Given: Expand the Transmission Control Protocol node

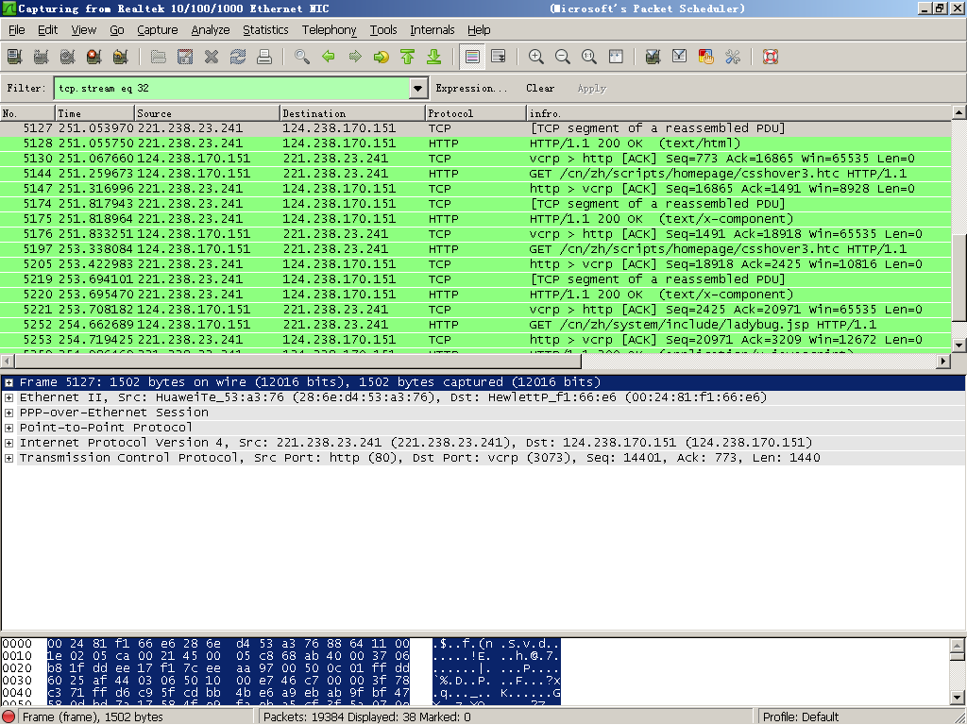Looking at the screenshot, I should (8, 458).
